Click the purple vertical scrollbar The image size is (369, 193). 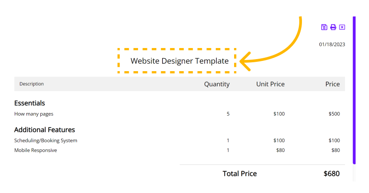[x=354, y=90]
